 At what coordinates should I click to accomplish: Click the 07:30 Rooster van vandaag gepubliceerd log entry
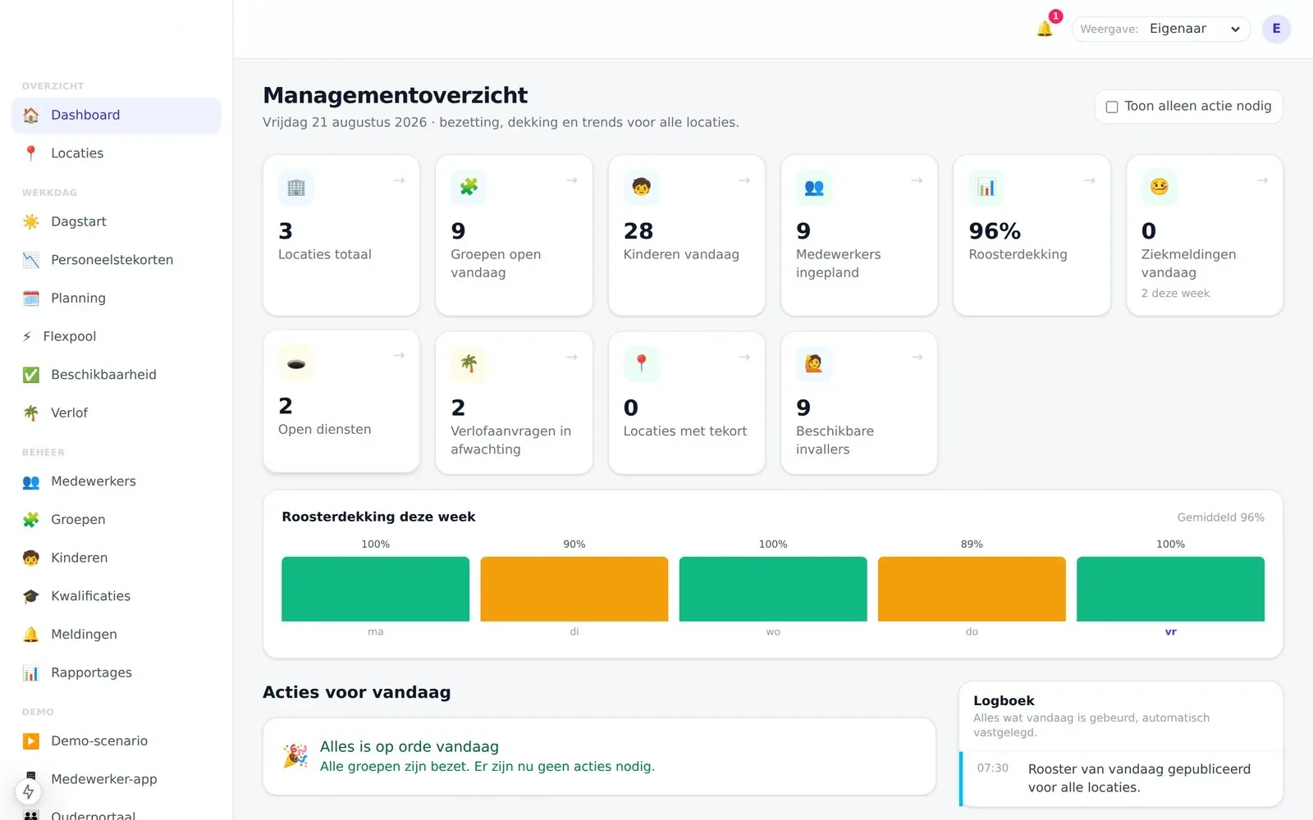point(1121,778)
